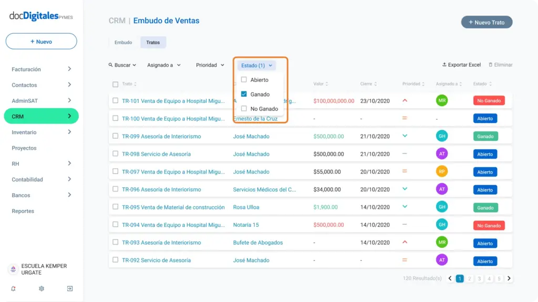538x302 pixels.
Task: Click the AT avatar on TR-098 row
Action: pos(441,154)
